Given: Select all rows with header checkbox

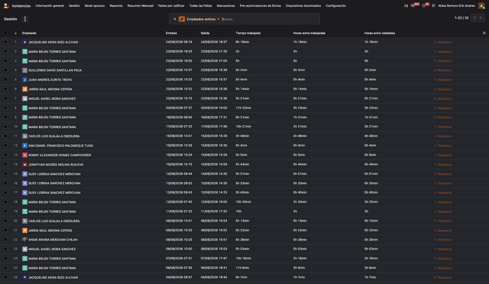Looking at the screenshot, I should pos(5,33).
